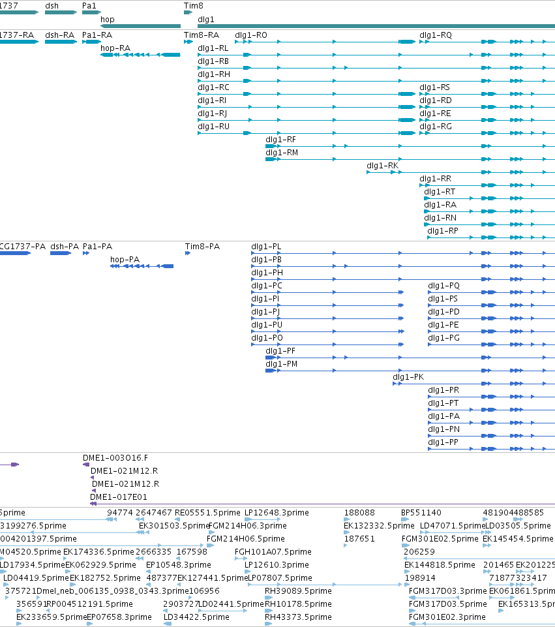Select the Pa1 gene label
This screenshot has height=627, width=555.
(x=89, y=6)
